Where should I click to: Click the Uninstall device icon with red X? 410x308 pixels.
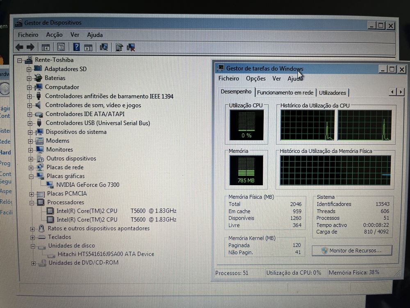point(131,47)
